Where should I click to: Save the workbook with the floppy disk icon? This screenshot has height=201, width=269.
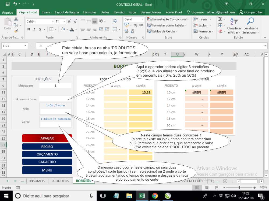8,4
